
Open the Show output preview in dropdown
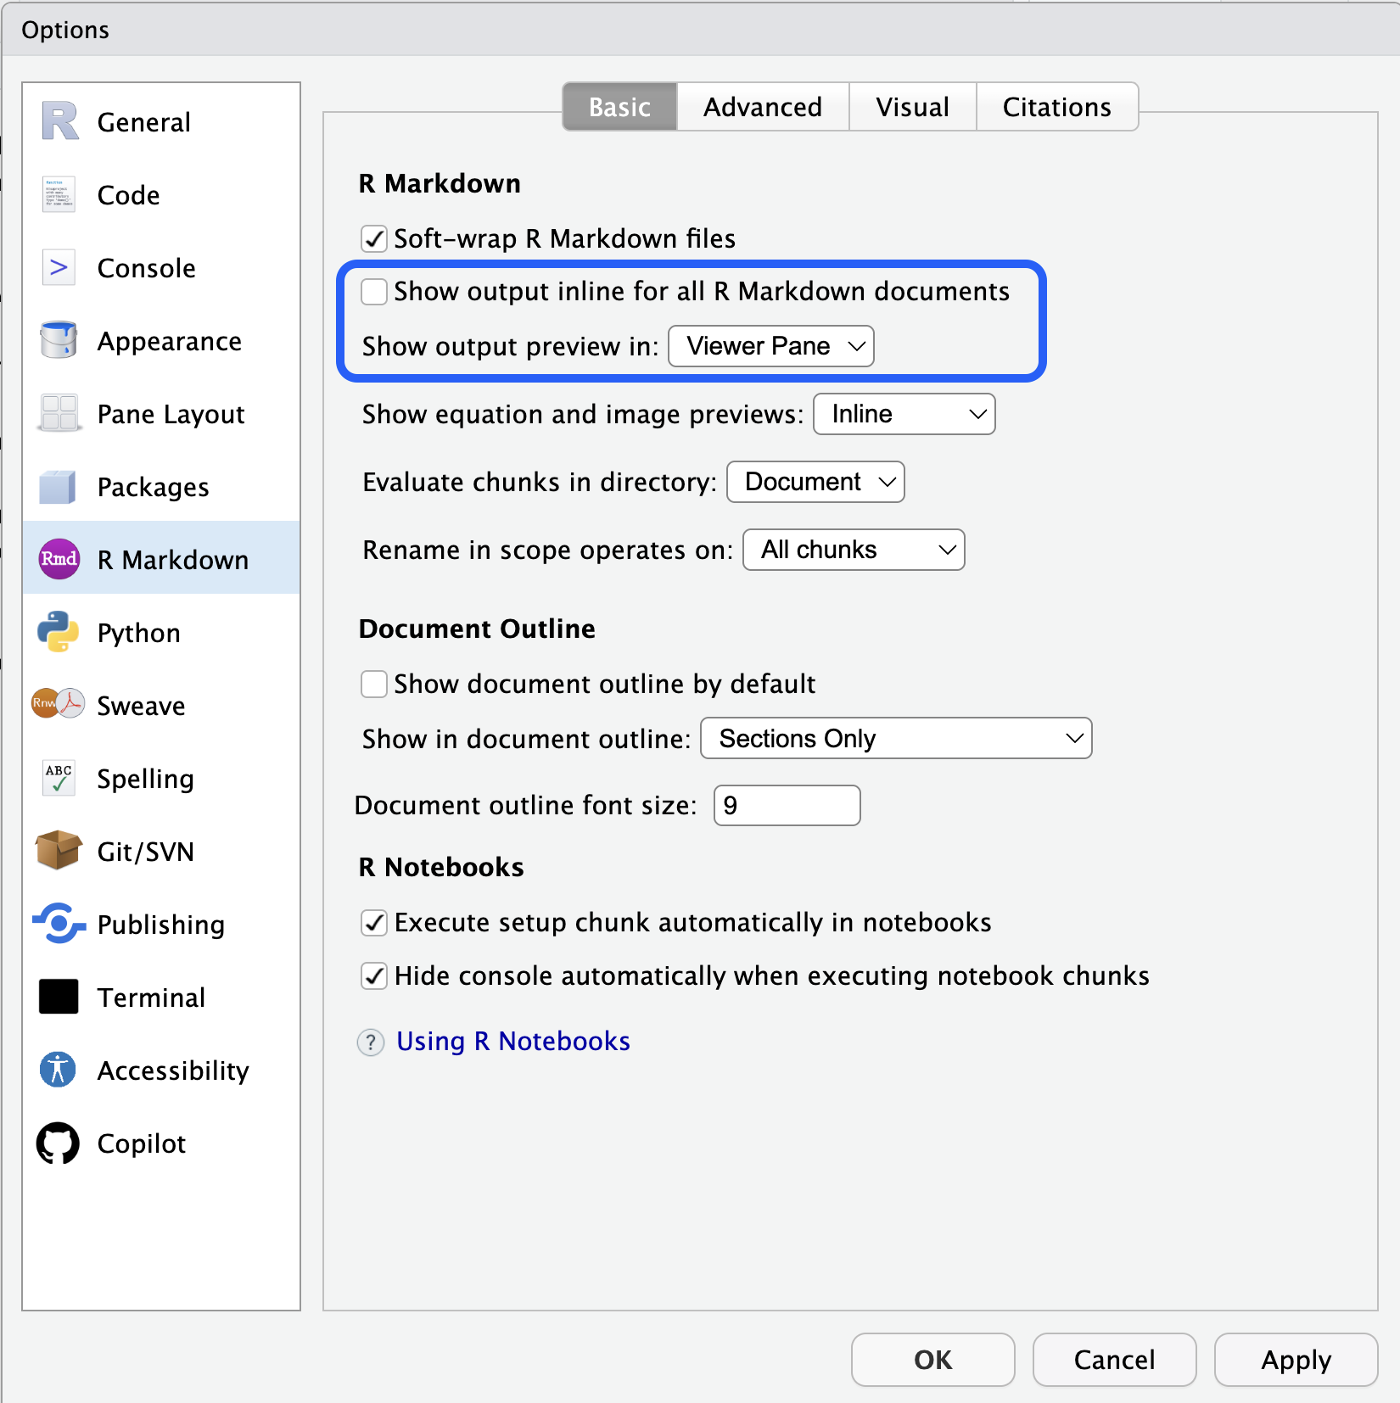pos(770,345)
